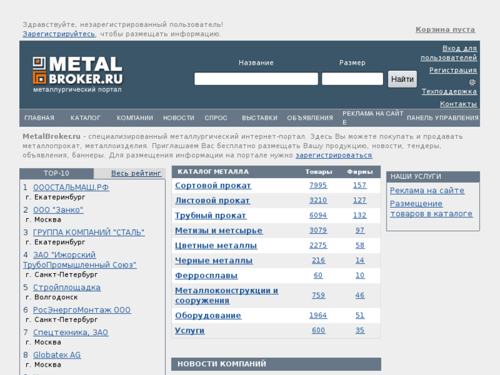The width and height of the screenshot is (500, 375).
Task: Open Услуги category link
Action: [190, 330]
